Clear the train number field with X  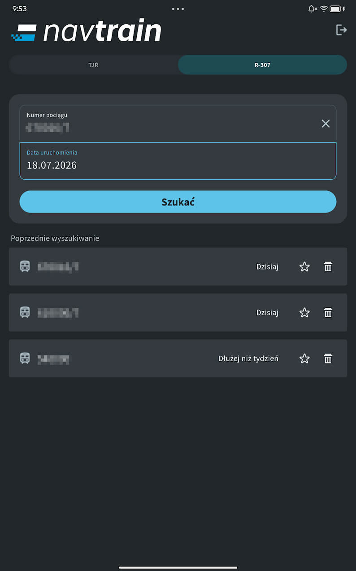point(326,124)
